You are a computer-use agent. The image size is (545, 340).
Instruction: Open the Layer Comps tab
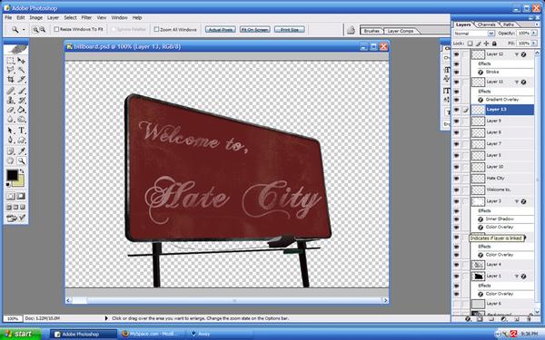[401, 31]
